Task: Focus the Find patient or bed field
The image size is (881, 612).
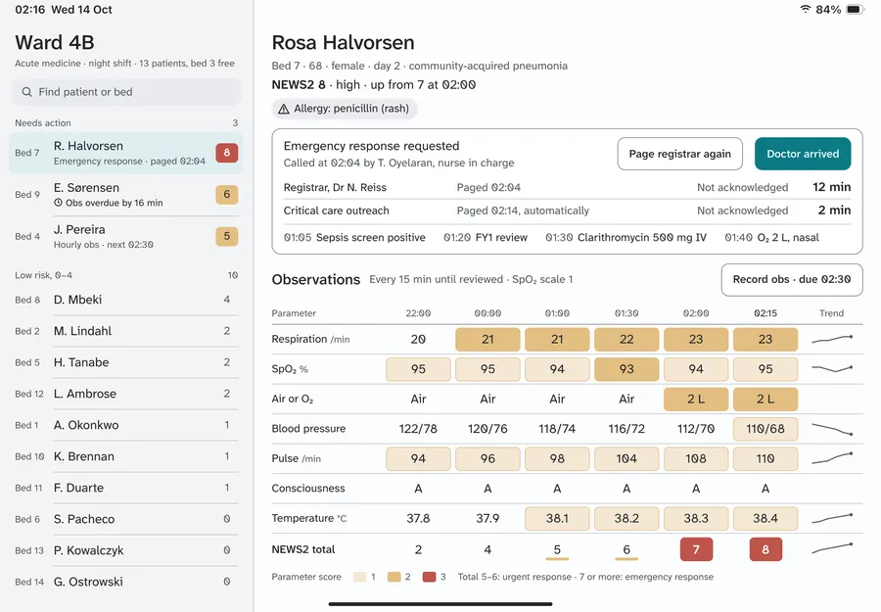Action: (126, 92)
